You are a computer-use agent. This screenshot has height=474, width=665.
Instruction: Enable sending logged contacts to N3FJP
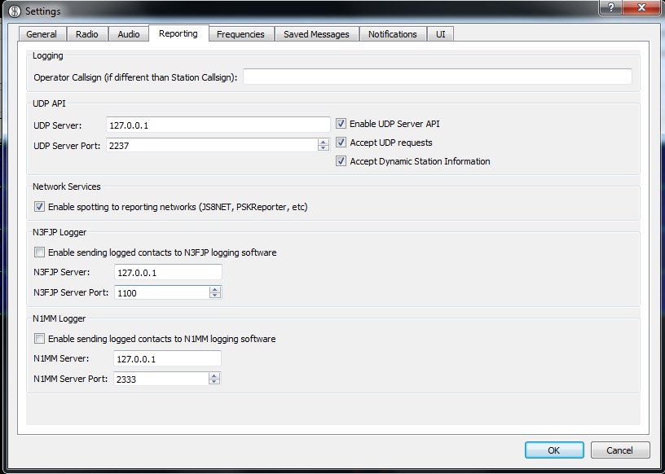pyautogui.click(x=39, y=252)
